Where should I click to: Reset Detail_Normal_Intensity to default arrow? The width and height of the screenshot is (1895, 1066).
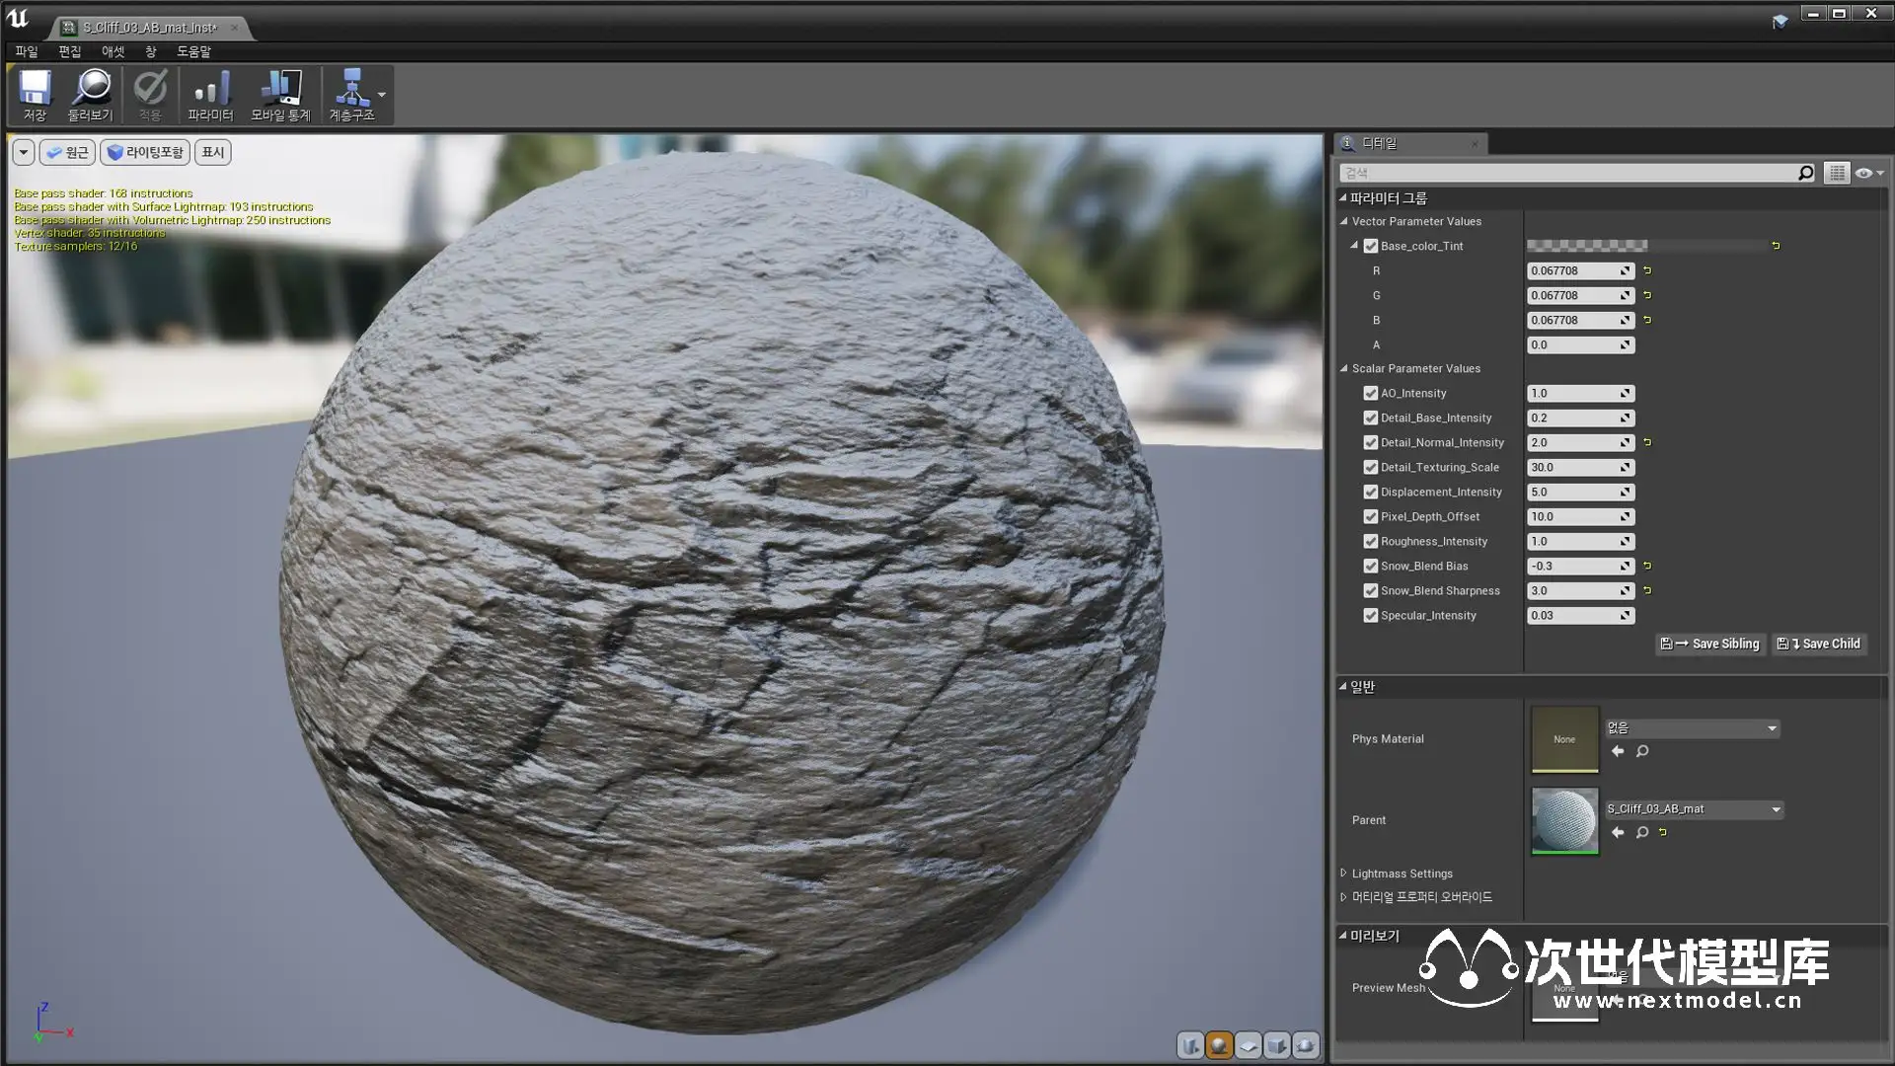1647,442
